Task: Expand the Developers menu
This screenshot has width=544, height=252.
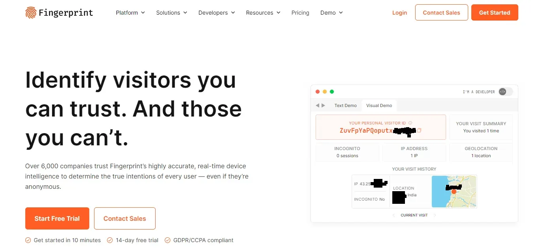Action: (x=216, y=13)
